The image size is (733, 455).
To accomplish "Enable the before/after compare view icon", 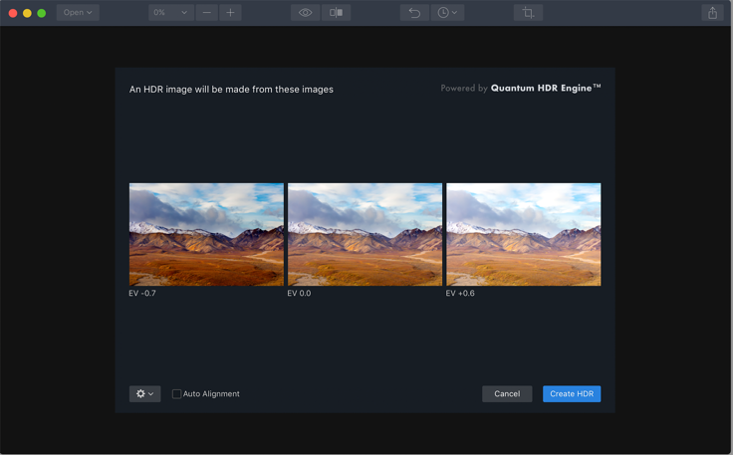I will point(336,13).
